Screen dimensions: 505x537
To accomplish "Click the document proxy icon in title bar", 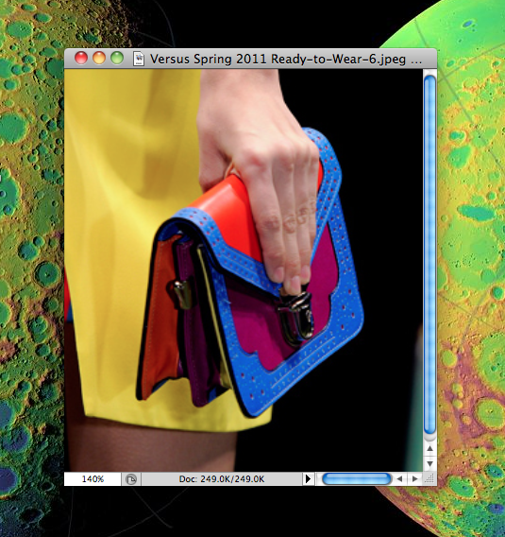I will (x=139, y=59).
